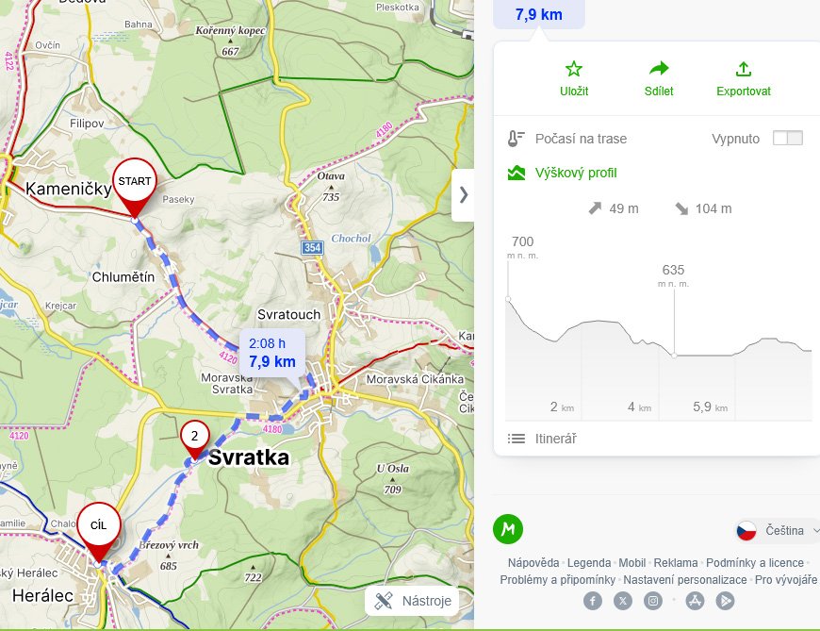Click the Výškový profil heading
The width and height of the screenshot is (820, 631).
tap(575, 173)
